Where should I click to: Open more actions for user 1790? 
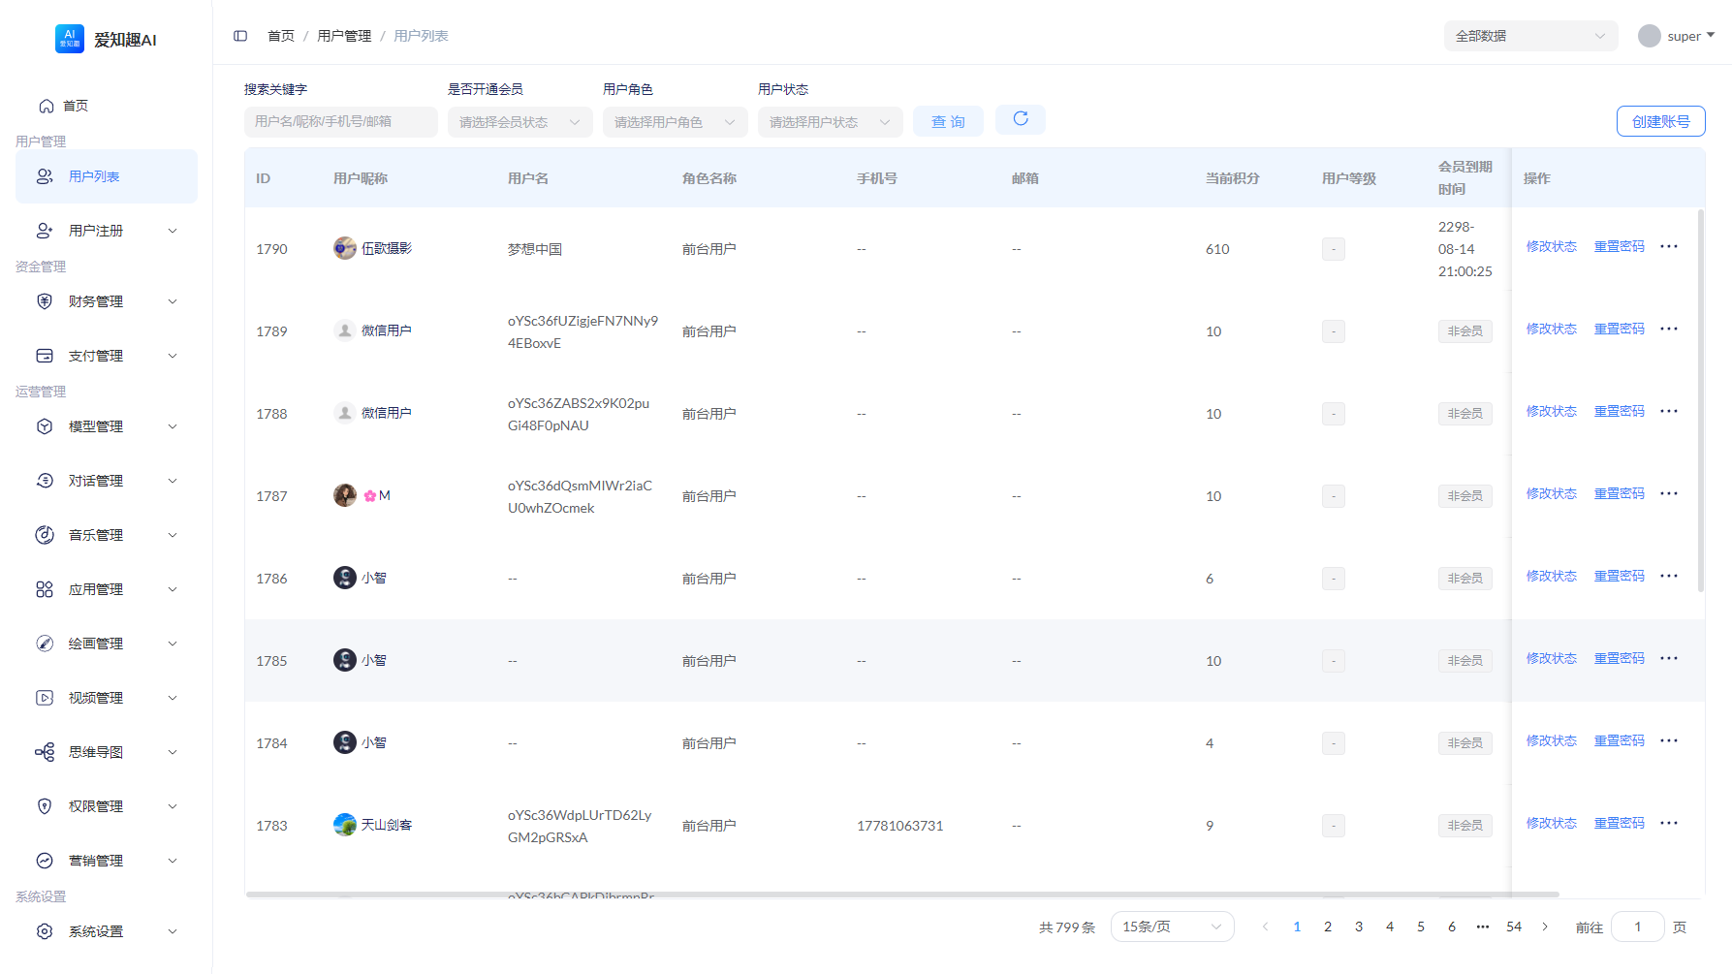(x=1669, y=246)
